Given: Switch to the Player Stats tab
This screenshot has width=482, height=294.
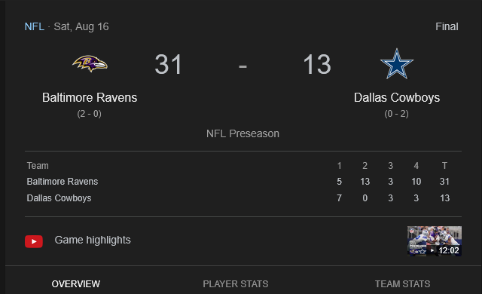Looking at the screenshot, I should (x=236, y=284).
